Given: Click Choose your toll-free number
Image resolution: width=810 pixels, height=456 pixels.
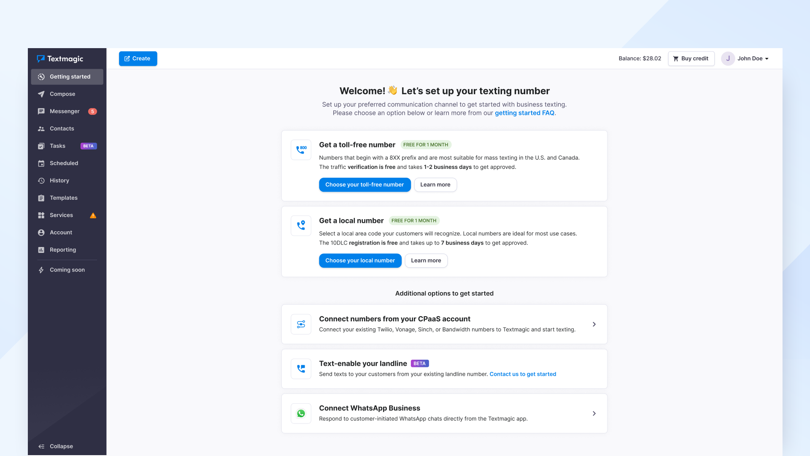Looking at the screenshot, I should (x=364, y=185).
